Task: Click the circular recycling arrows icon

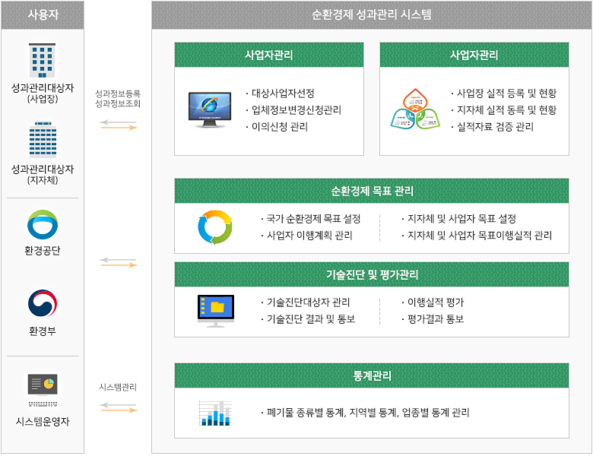Action: [x=215, y=227]
